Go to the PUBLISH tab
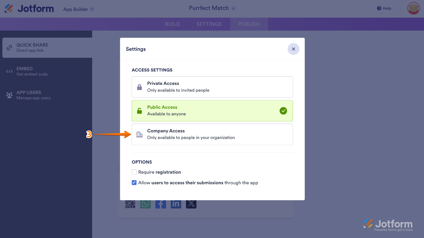 coord(249,24)
